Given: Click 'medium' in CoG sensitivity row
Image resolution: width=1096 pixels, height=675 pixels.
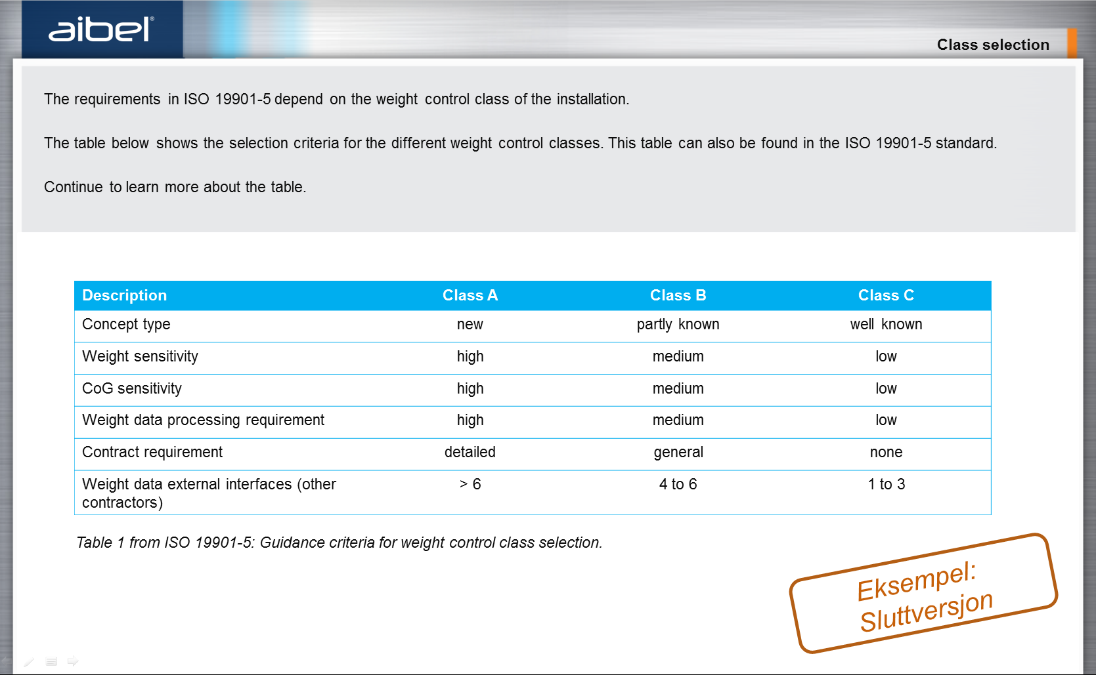Looking at the screenshot, I should [678, 388].
